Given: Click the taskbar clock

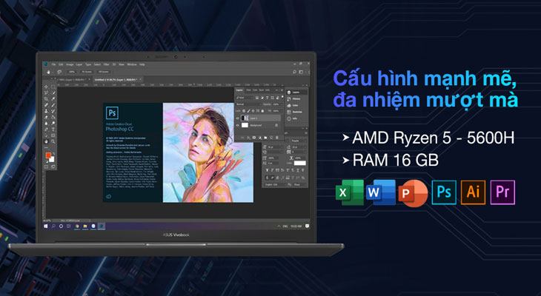Looking at the screenshot, I should pyautogui.click(x=296, y=226).
